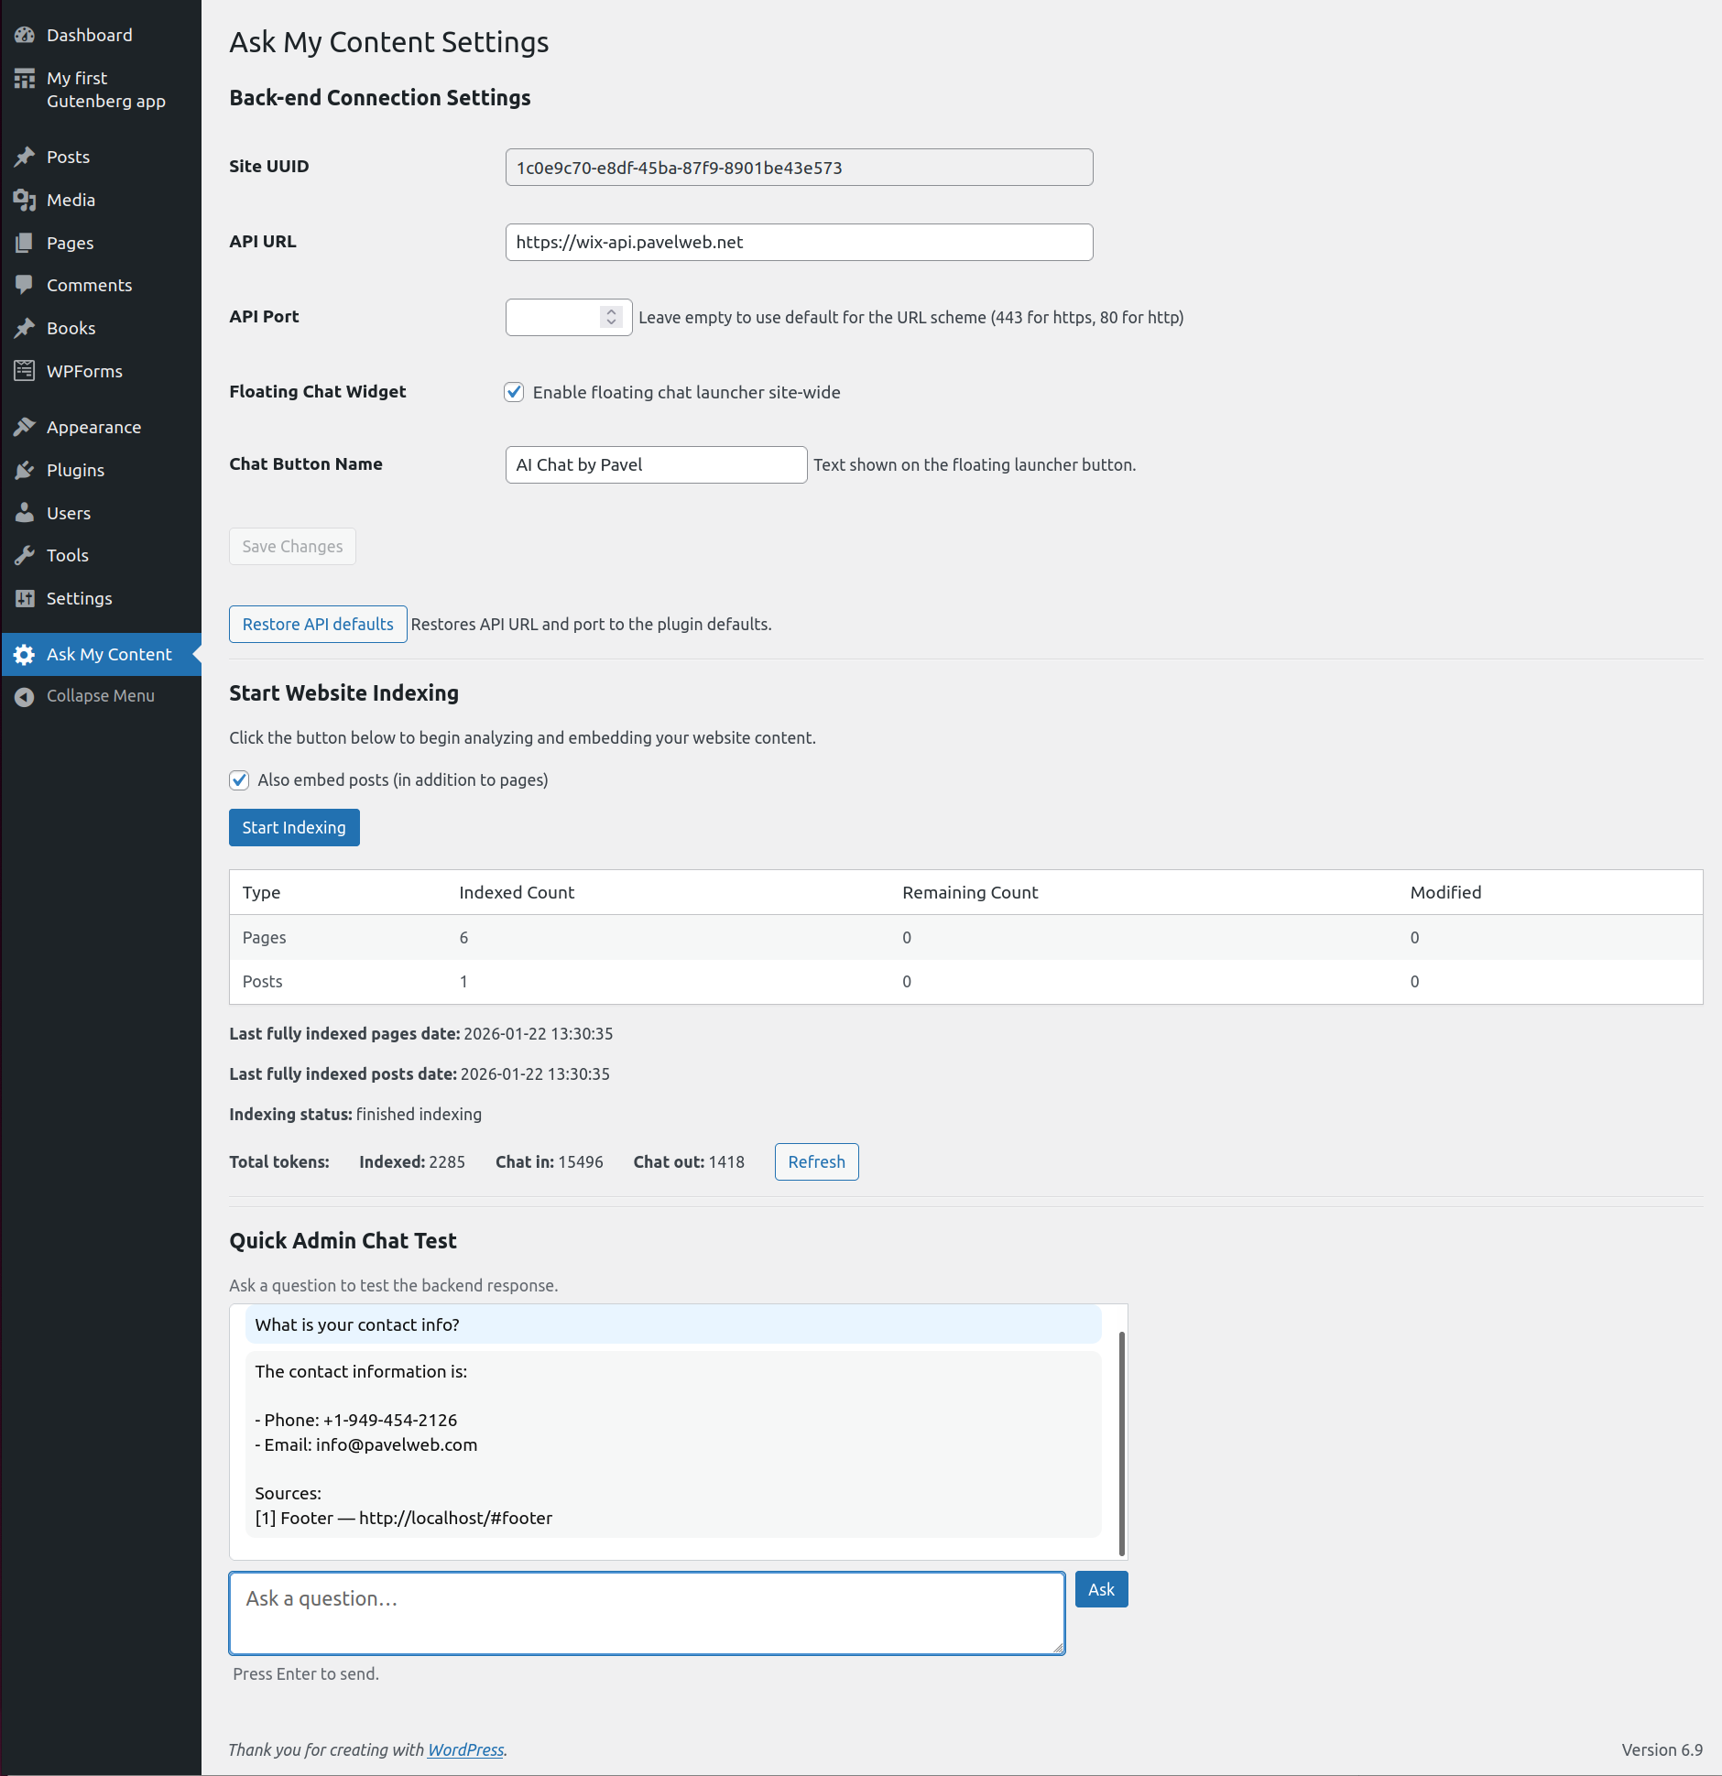
Task: Click the Posts pushpin icon
Action: tap(25, 158)
